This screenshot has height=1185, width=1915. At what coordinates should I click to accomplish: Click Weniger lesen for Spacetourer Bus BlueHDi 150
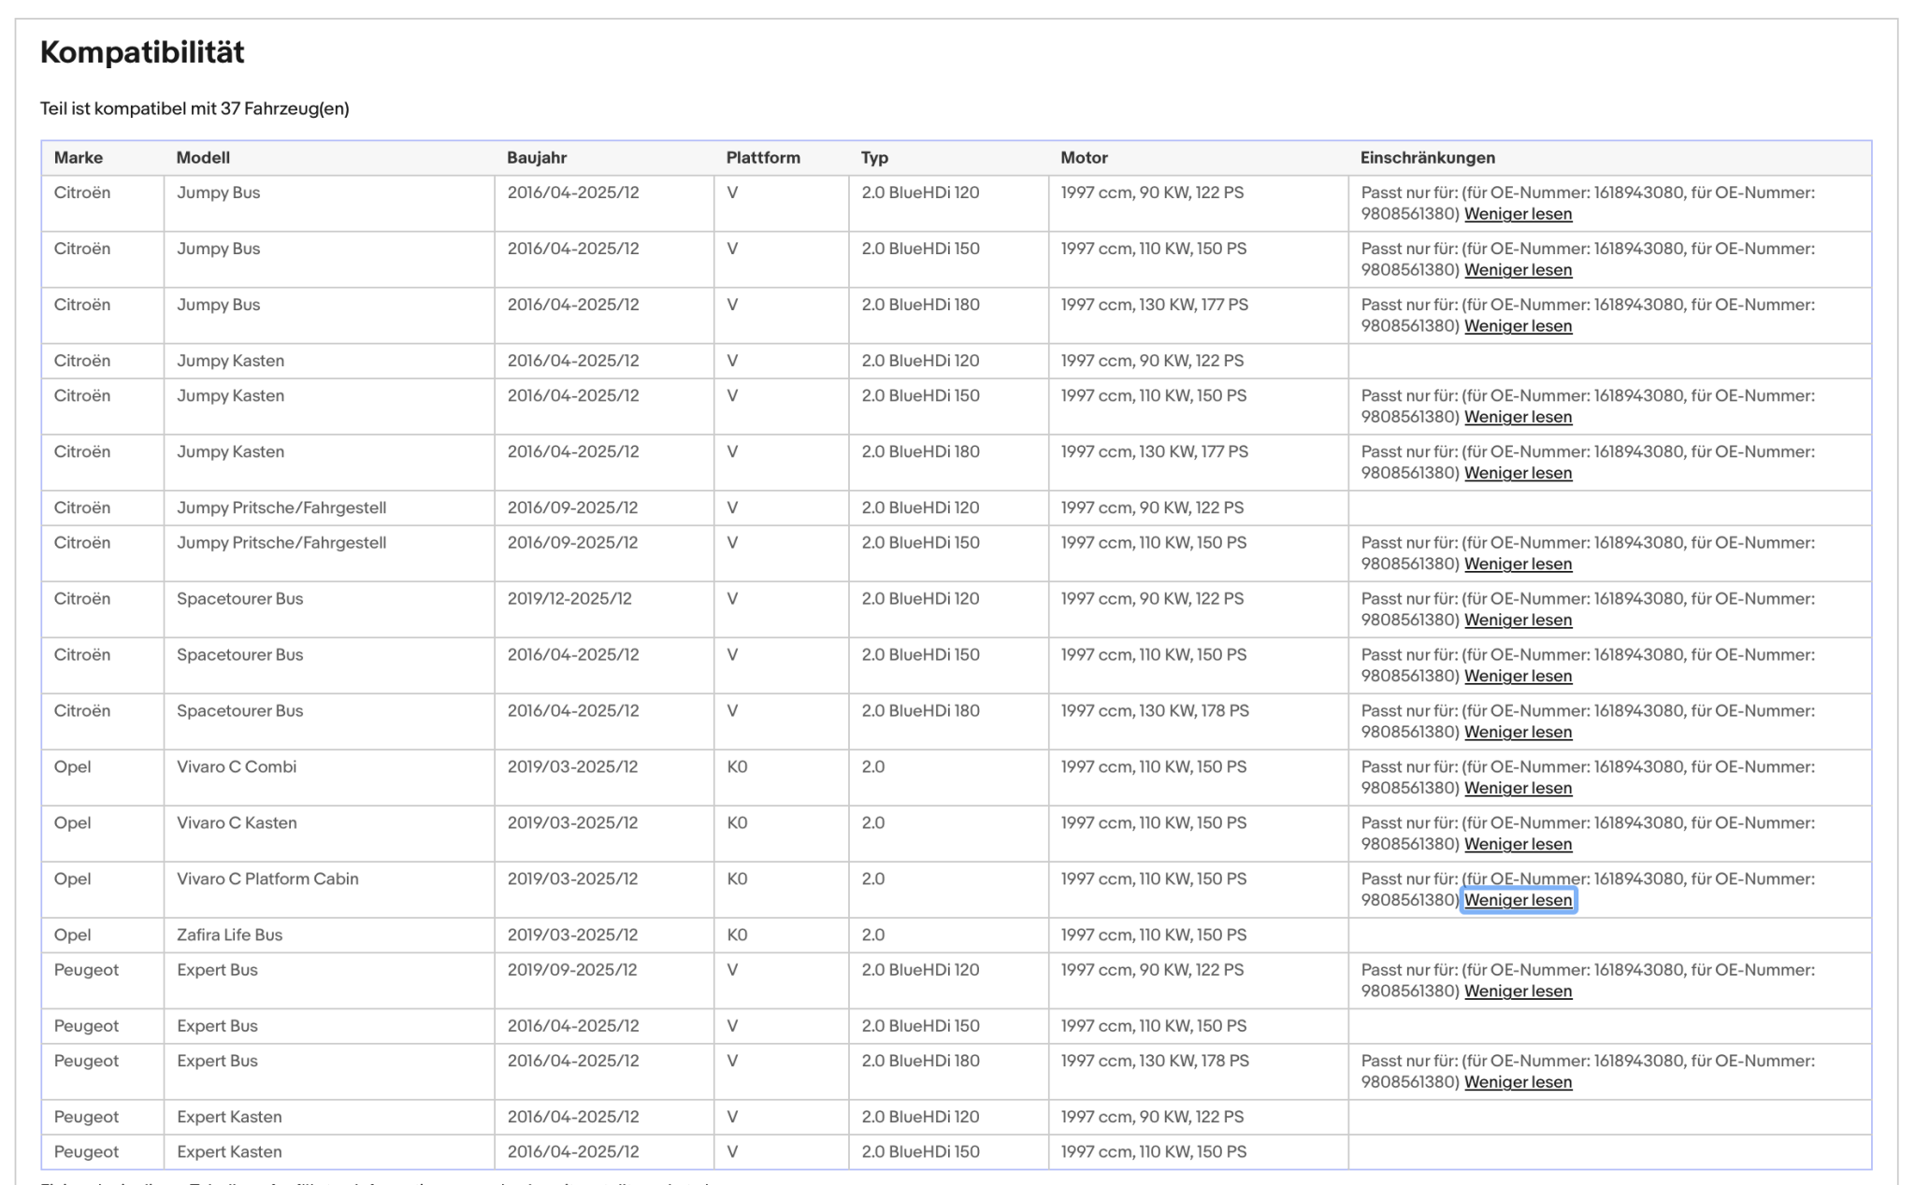click(1518, 676)
